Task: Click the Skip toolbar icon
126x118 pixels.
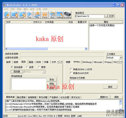Action: click(x=37, y=15)
